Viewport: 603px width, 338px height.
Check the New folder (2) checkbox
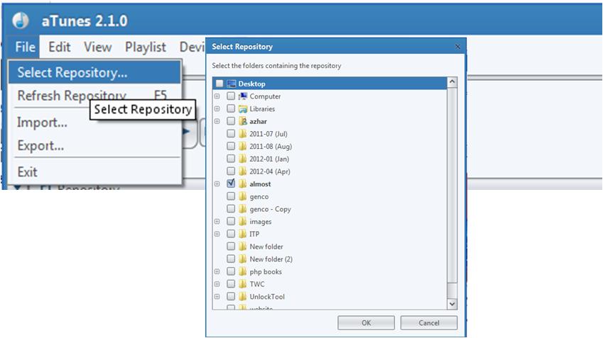pyautogui.click(x=231, y=259)
